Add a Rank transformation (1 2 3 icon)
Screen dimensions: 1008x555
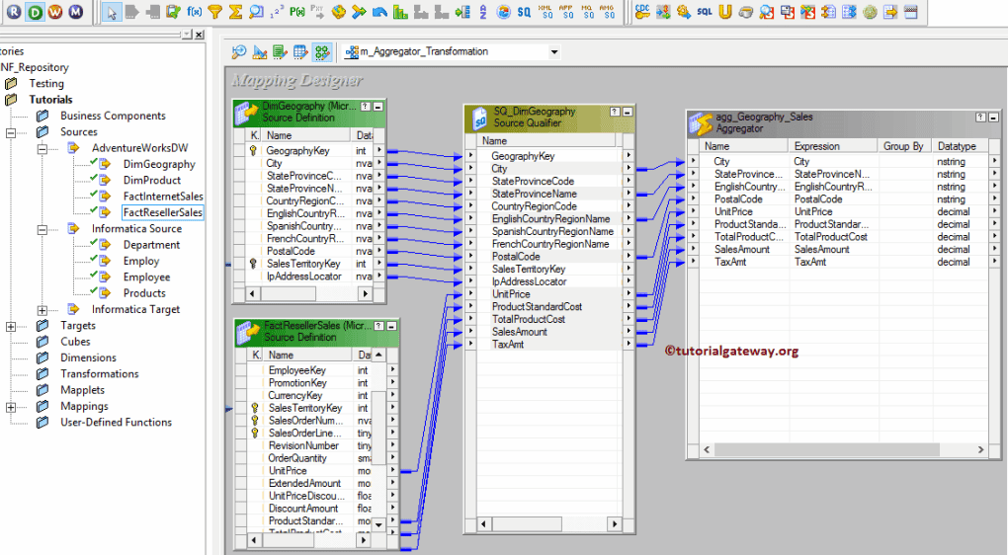point(277,12)
